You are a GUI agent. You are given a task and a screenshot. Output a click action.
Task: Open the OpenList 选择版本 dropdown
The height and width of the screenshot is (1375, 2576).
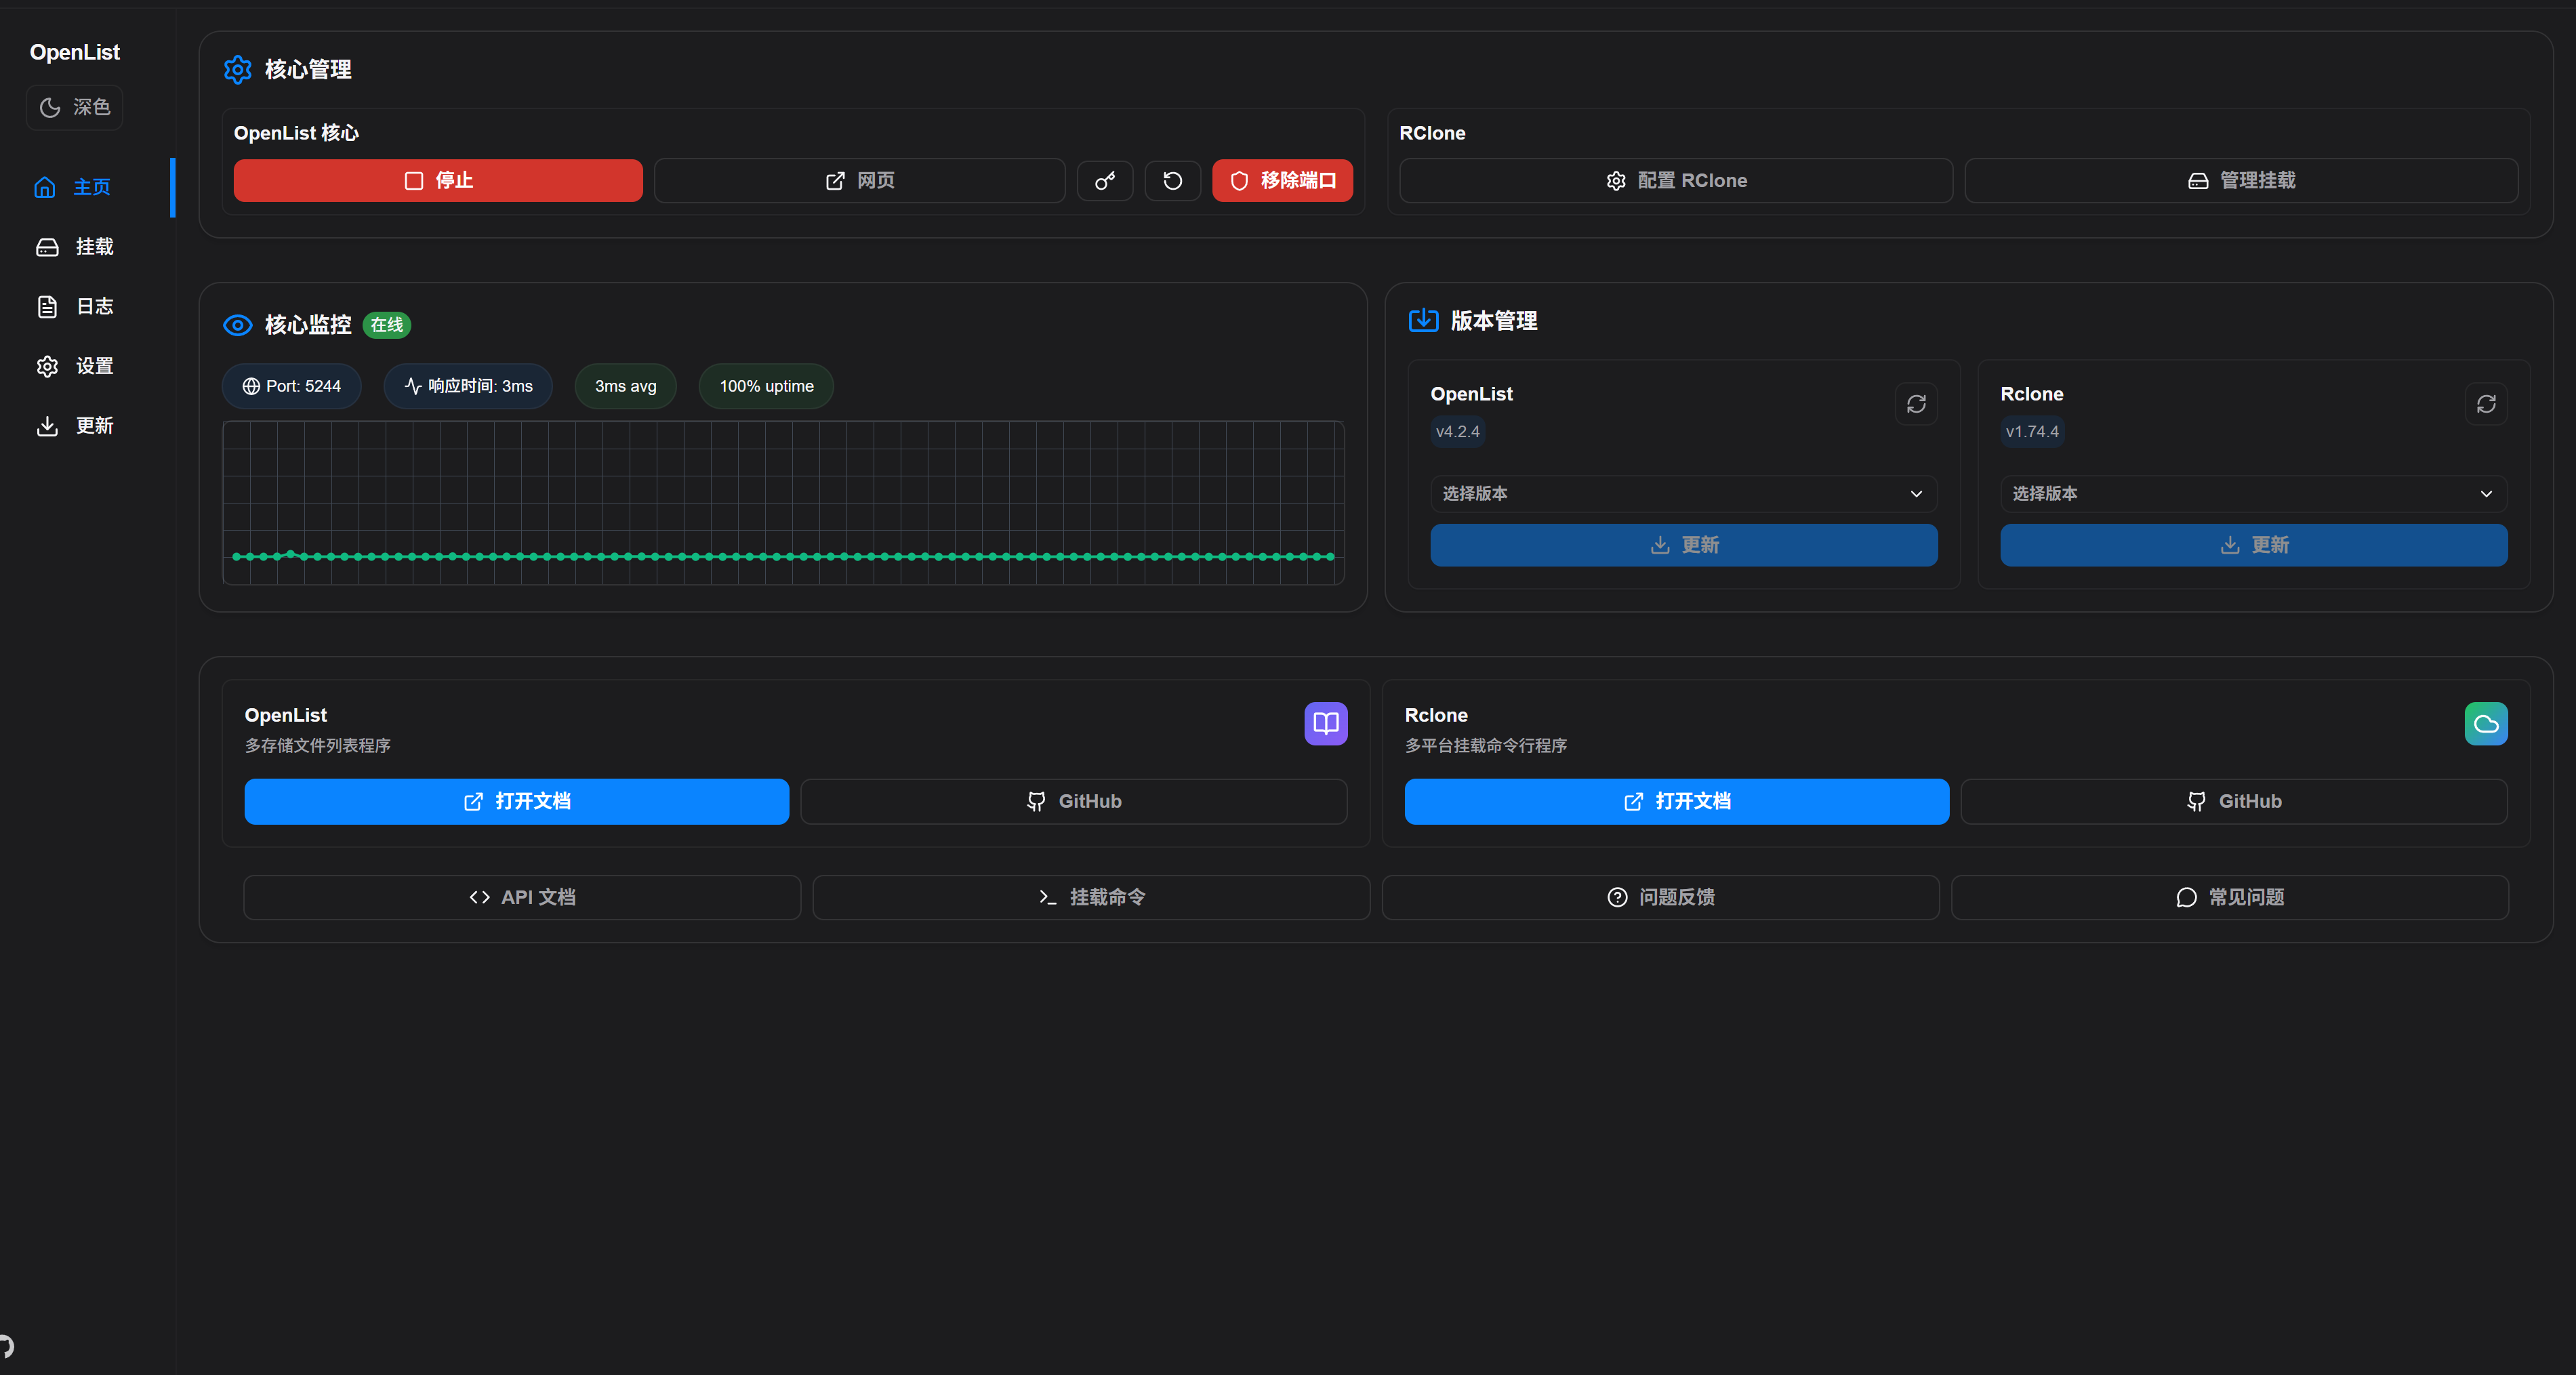click(1684, 494)
